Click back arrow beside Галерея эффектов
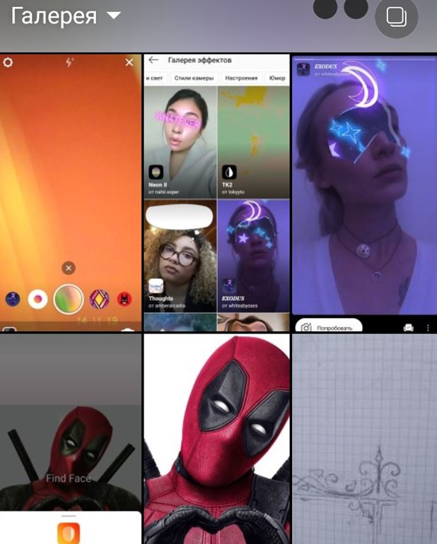 pyautogui.click(x=153, y=60)
